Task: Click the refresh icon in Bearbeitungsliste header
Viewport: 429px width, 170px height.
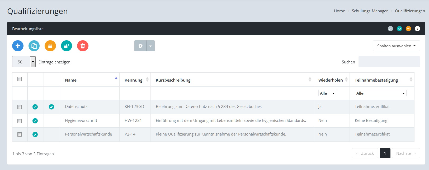Action: [x=399, y=29]
